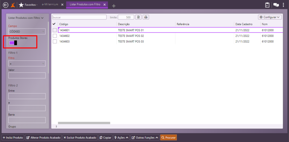This screenshot has height=142, width=289.
Task: Click the 'e' range end input field
Action: click(27, 108)
